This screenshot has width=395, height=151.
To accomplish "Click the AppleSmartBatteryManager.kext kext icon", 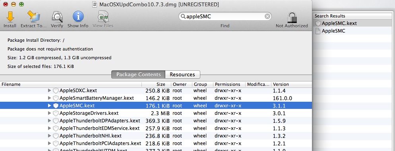I will click(56, 98).
